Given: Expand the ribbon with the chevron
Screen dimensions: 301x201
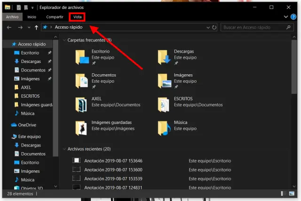Looking at the screenshot, I should coord(286,17).
